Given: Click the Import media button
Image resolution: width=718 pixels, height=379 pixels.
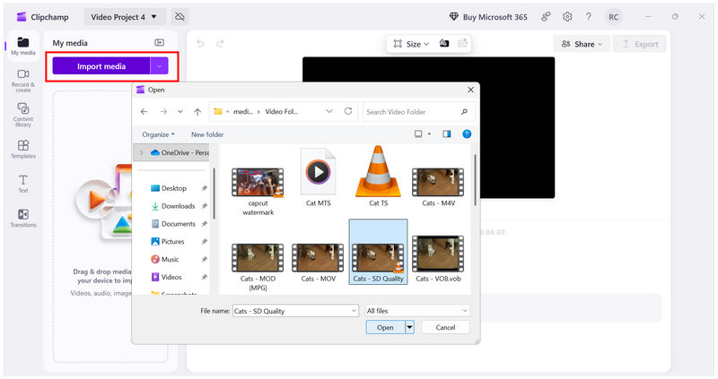Looking at the screenshot, I should click(x=101, y=66).
